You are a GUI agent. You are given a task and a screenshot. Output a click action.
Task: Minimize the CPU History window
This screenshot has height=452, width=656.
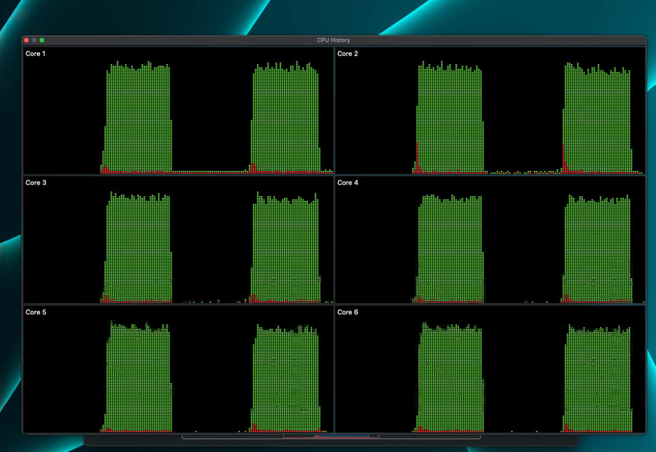tap(34, 40)
